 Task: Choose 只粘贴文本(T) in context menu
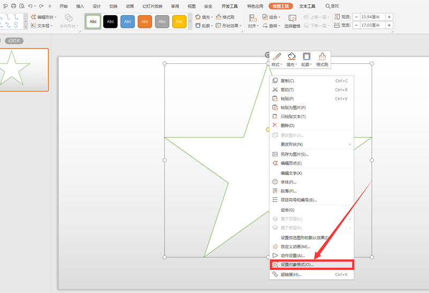pyautogui.click(x=312, y=117)
